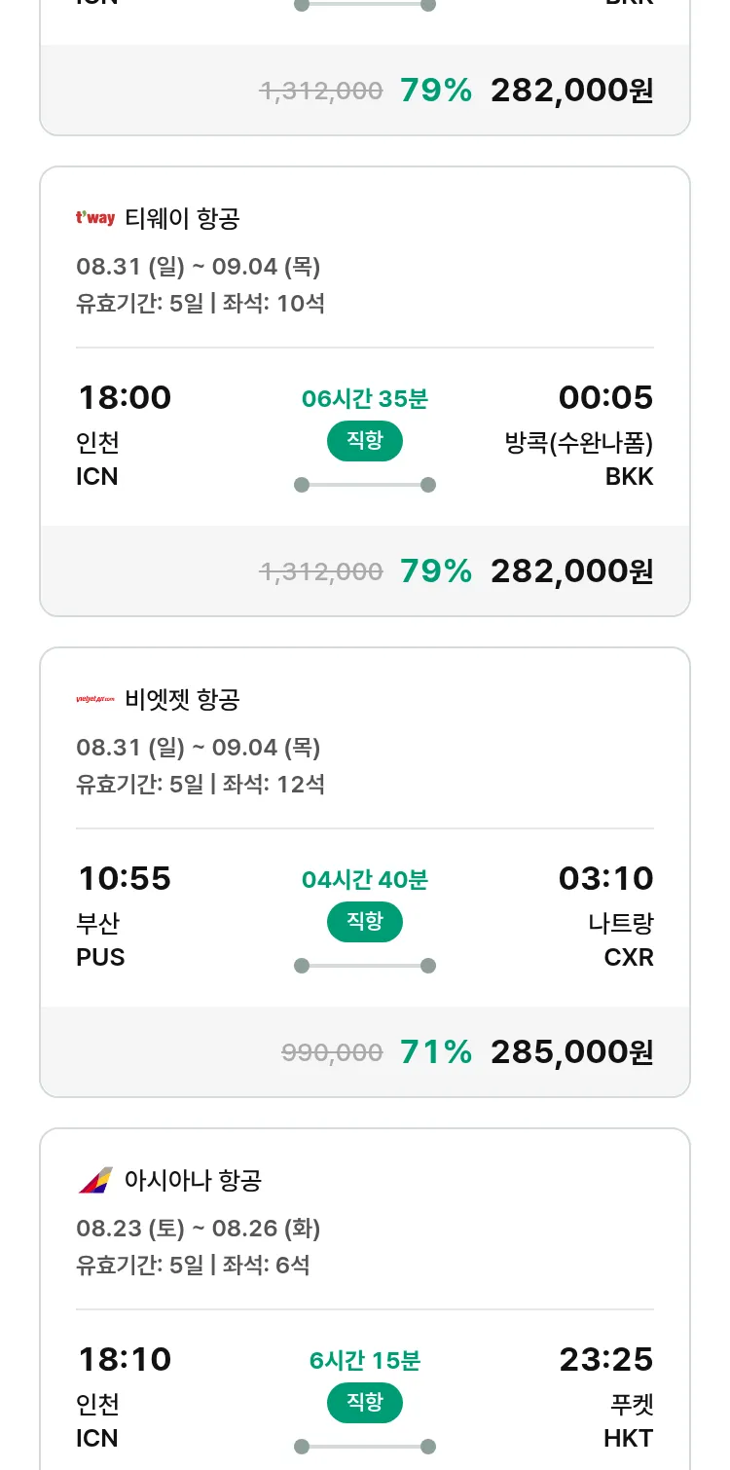
Task: Tap the 직항 badge under 04시간 40분
Action: pyautogui.click(x=365, y=922)
